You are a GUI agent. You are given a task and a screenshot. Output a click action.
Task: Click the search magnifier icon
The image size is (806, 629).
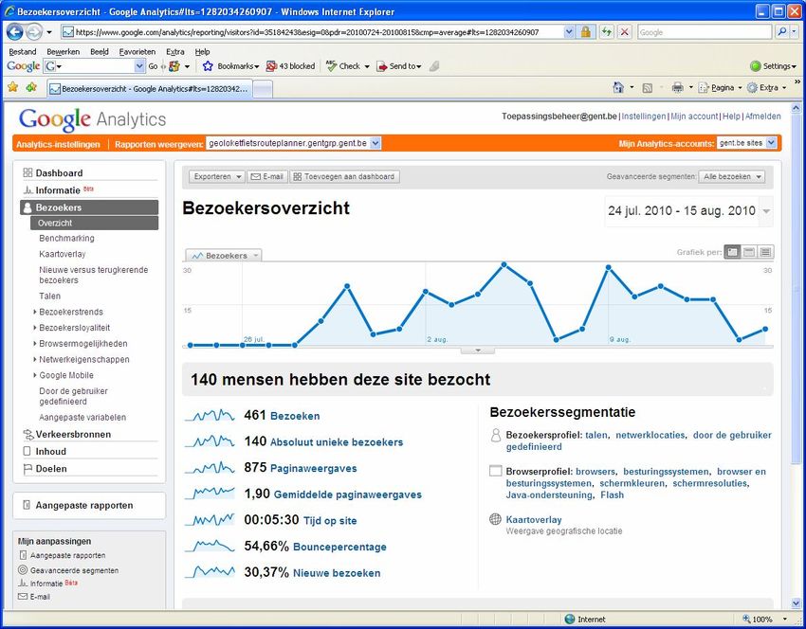point(781,32)
